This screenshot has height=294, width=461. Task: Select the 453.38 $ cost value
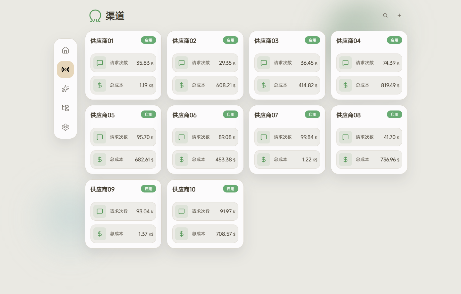[226, 159]
